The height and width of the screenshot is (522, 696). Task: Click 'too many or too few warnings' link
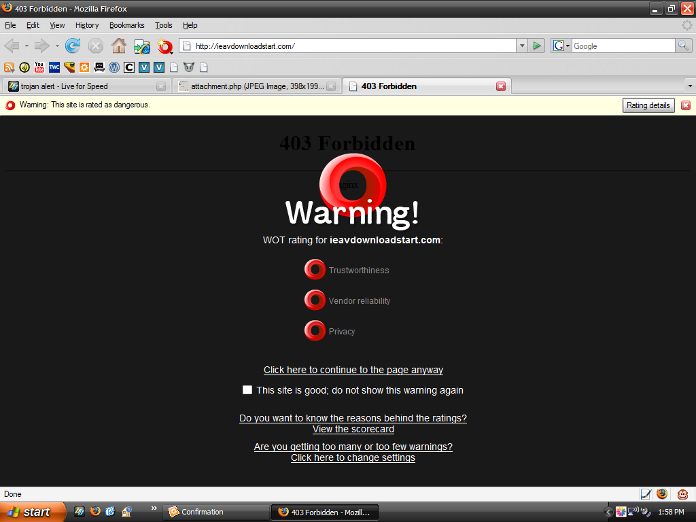[353, 447]
